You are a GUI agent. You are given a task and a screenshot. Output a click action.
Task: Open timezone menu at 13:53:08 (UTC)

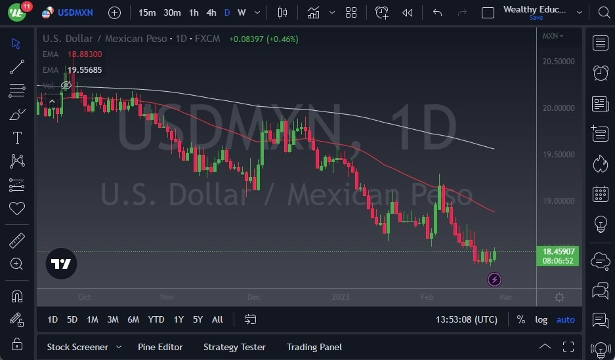[467, 319]
